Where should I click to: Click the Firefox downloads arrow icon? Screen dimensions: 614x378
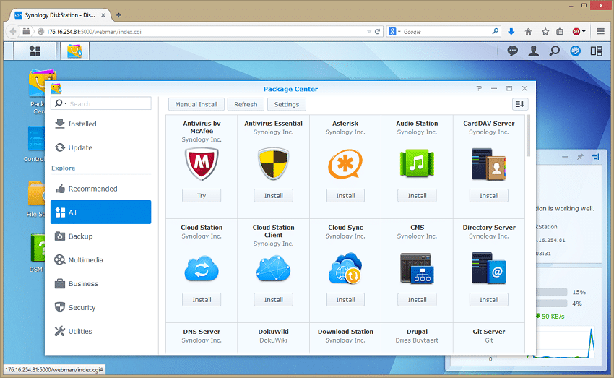coord(511,32)
